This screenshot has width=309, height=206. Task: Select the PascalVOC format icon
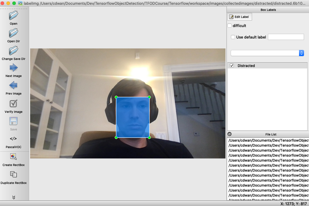coord(13,139)
